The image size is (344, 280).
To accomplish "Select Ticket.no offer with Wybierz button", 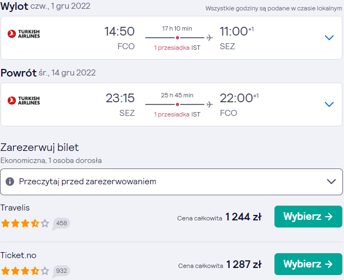I will [x=308, y=264].
